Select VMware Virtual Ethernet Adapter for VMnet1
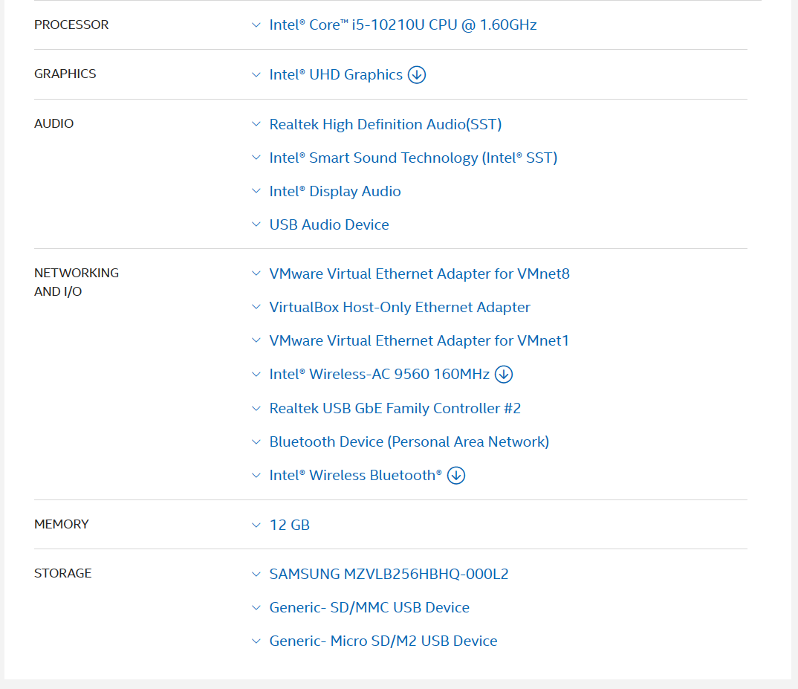This screenshot has height=689, width=798. click(419, 341)
